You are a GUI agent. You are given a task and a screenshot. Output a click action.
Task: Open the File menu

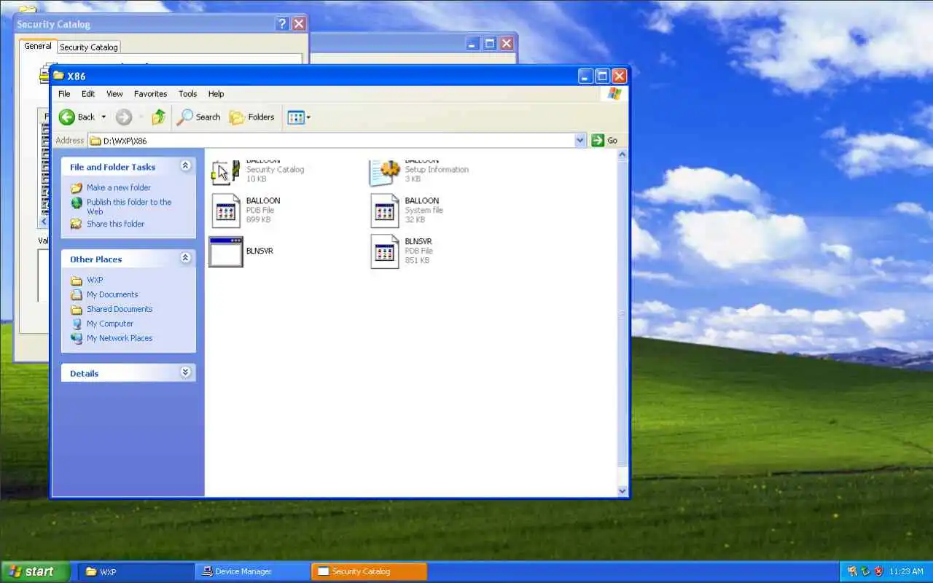[x=64, y=93]
